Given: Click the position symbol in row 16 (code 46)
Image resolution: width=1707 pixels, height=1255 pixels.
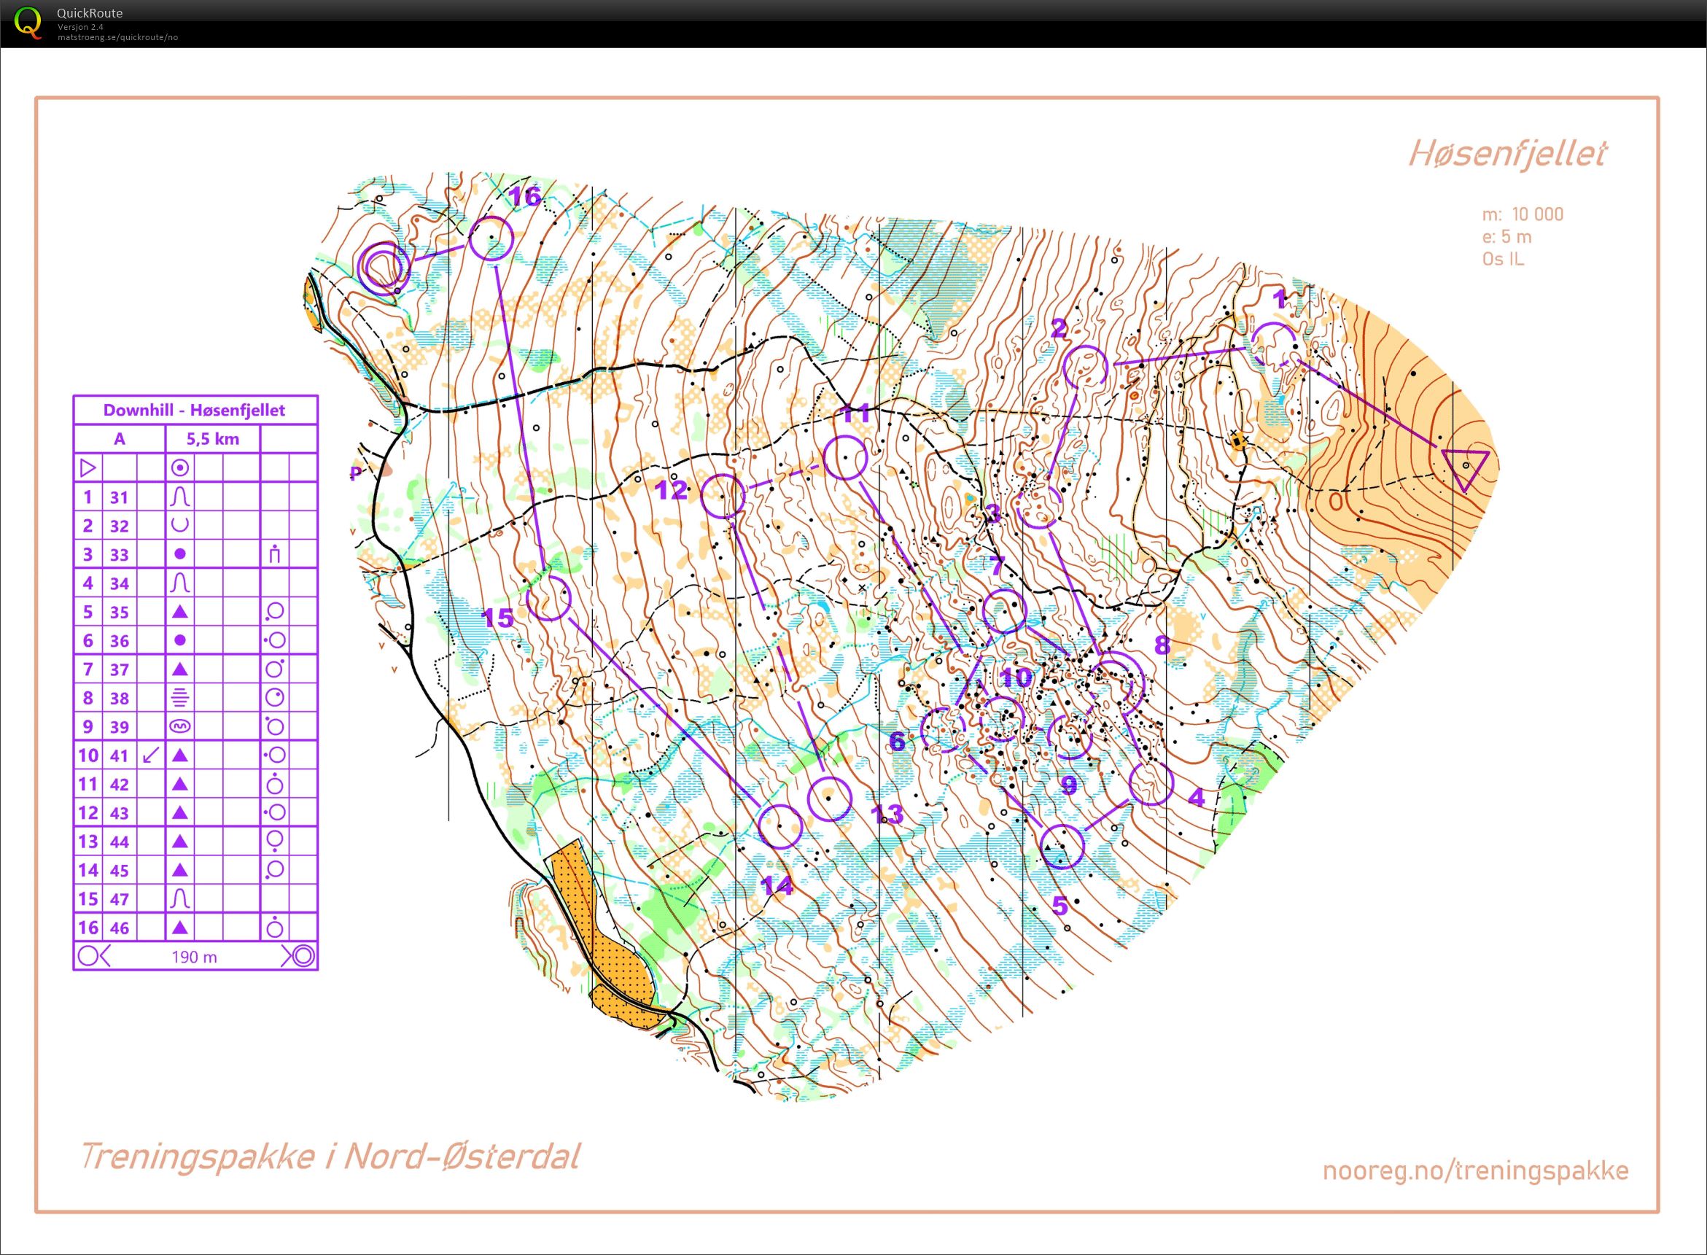Looking at the screenshot, I should pyautogui.click(x=275, y=927).
